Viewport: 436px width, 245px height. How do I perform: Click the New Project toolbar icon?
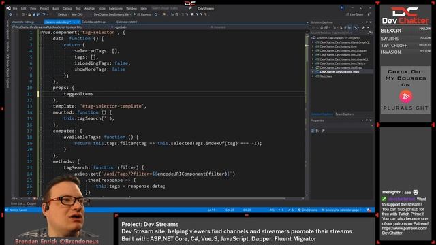(x=23, y=14)
